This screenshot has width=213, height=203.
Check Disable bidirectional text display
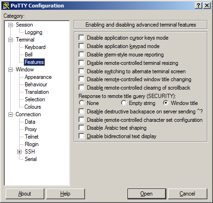click(81, 136)
